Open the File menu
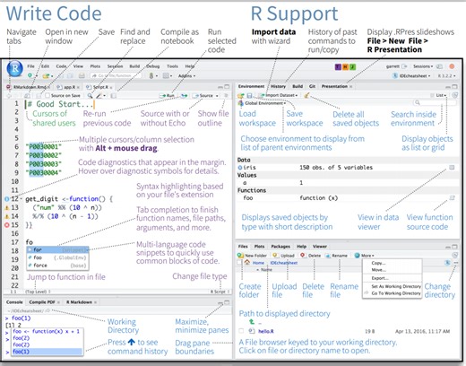Screen dimensions: 466x366 (30, 66)
